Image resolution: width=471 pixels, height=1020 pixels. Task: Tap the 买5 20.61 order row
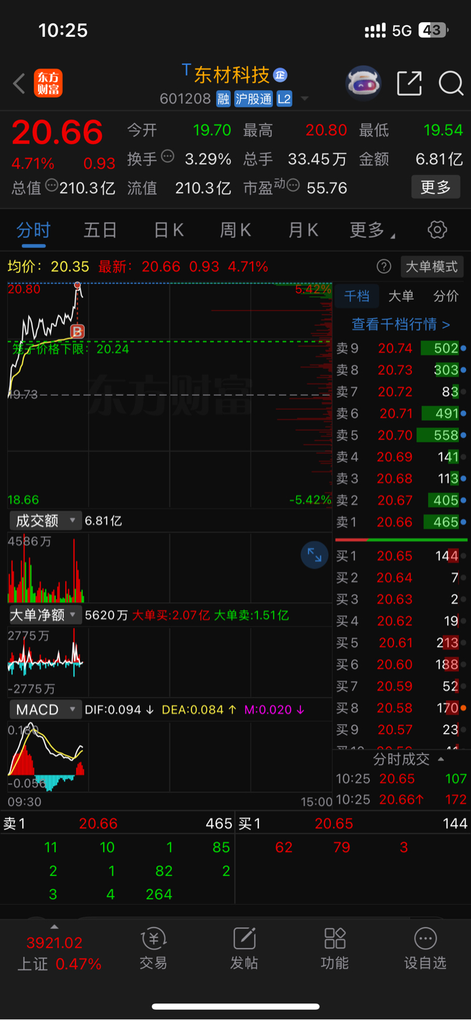point(401,643)
